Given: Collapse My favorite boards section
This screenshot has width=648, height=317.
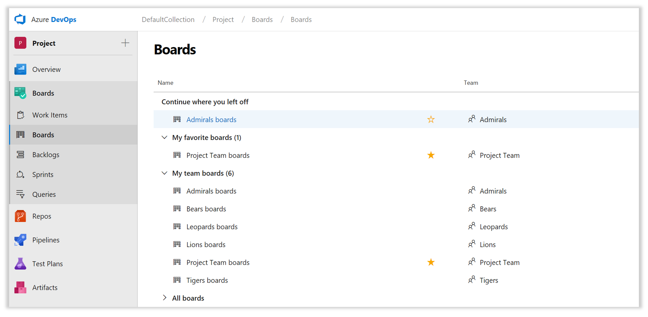Looking at the screenshot, I should click(164, 138).
